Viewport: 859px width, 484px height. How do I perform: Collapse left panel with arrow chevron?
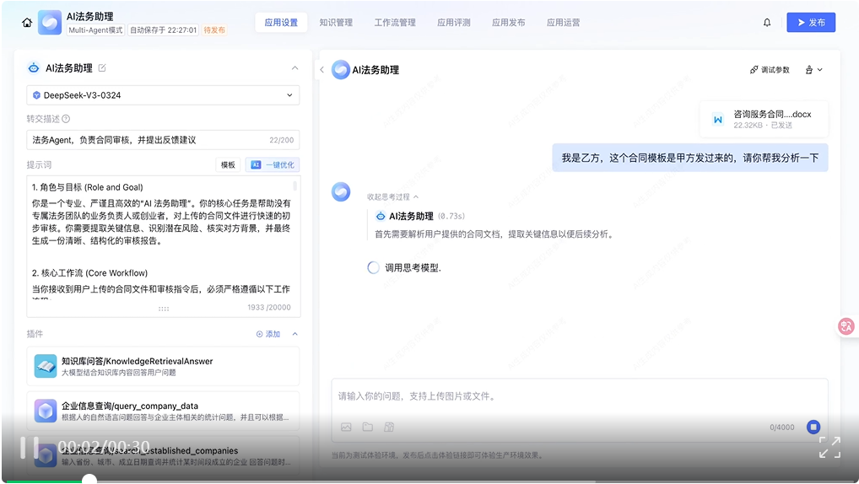(x=322, y=69)
